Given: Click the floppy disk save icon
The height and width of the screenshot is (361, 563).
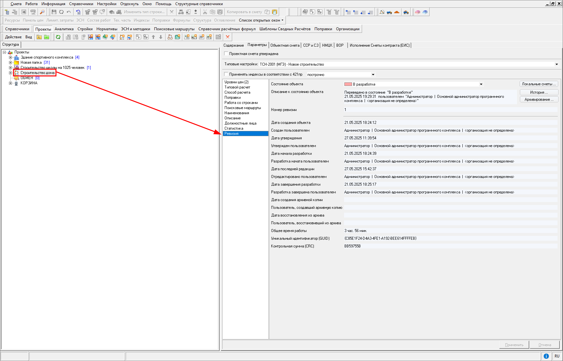Looking at the screenshot, I should (x=54, y=12).
